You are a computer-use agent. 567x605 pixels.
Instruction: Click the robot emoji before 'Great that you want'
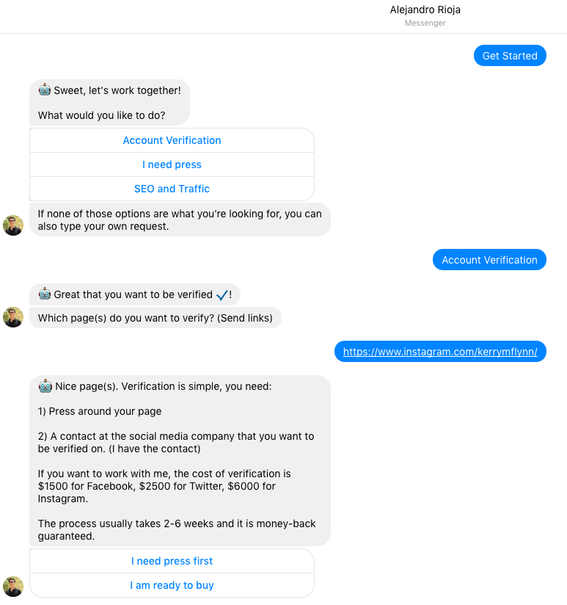[x=44, y=294]
